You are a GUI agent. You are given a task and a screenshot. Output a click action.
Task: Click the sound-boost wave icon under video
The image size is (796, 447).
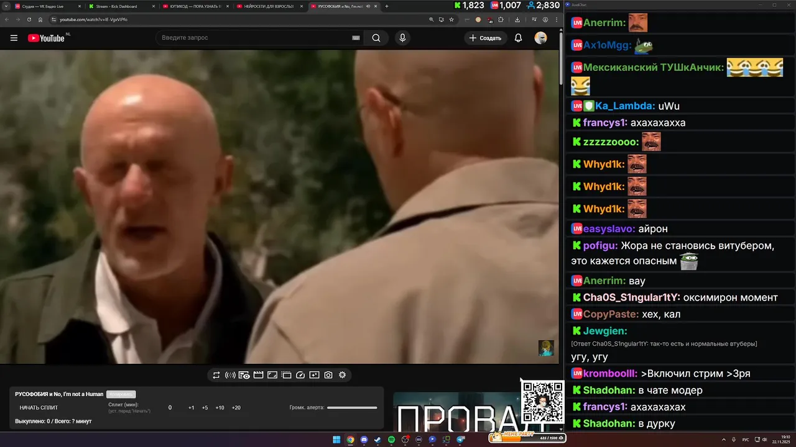230,375
